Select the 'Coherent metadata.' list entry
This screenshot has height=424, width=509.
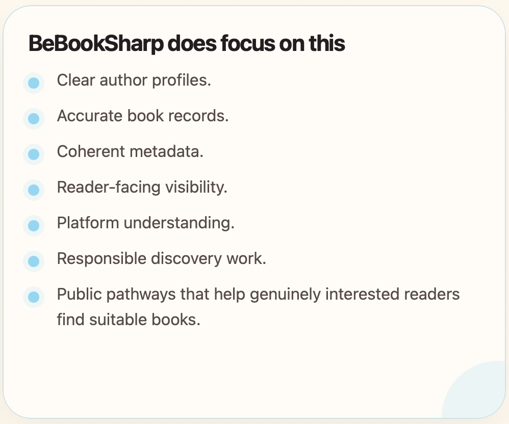coord(130,152)
